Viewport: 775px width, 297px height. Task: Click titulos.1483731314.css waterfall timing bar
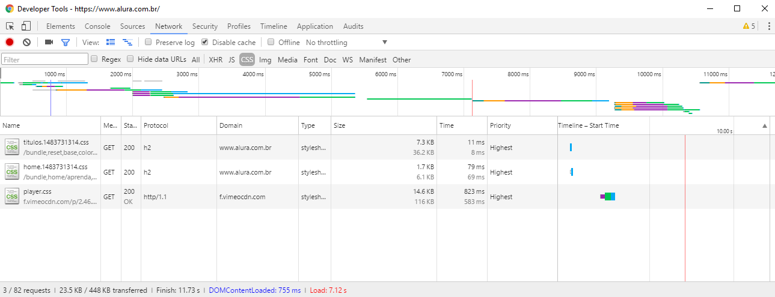(571, 147)
